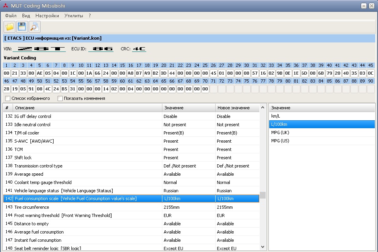Enable the Список избранного checkbox
The height and width of the screenshot is (252, 378).
point(8,98)
